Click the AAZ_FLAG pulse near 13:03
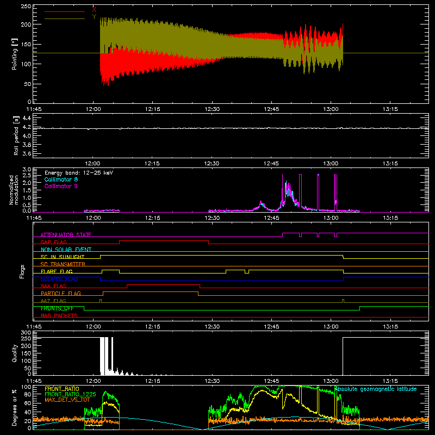 (x=343, y=301)
